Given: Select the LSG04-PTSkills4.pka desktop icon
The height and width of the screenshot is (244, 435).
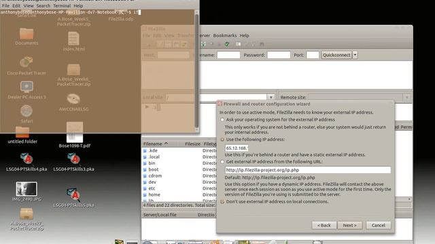Looking at the screenshot, I should pos(27,163).
